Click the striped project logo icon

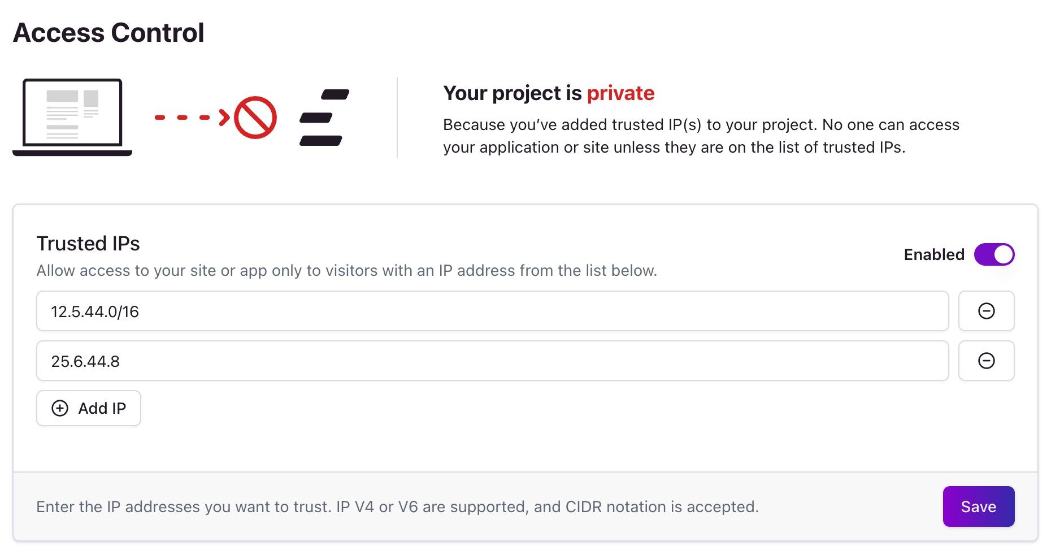click(324, 118)
